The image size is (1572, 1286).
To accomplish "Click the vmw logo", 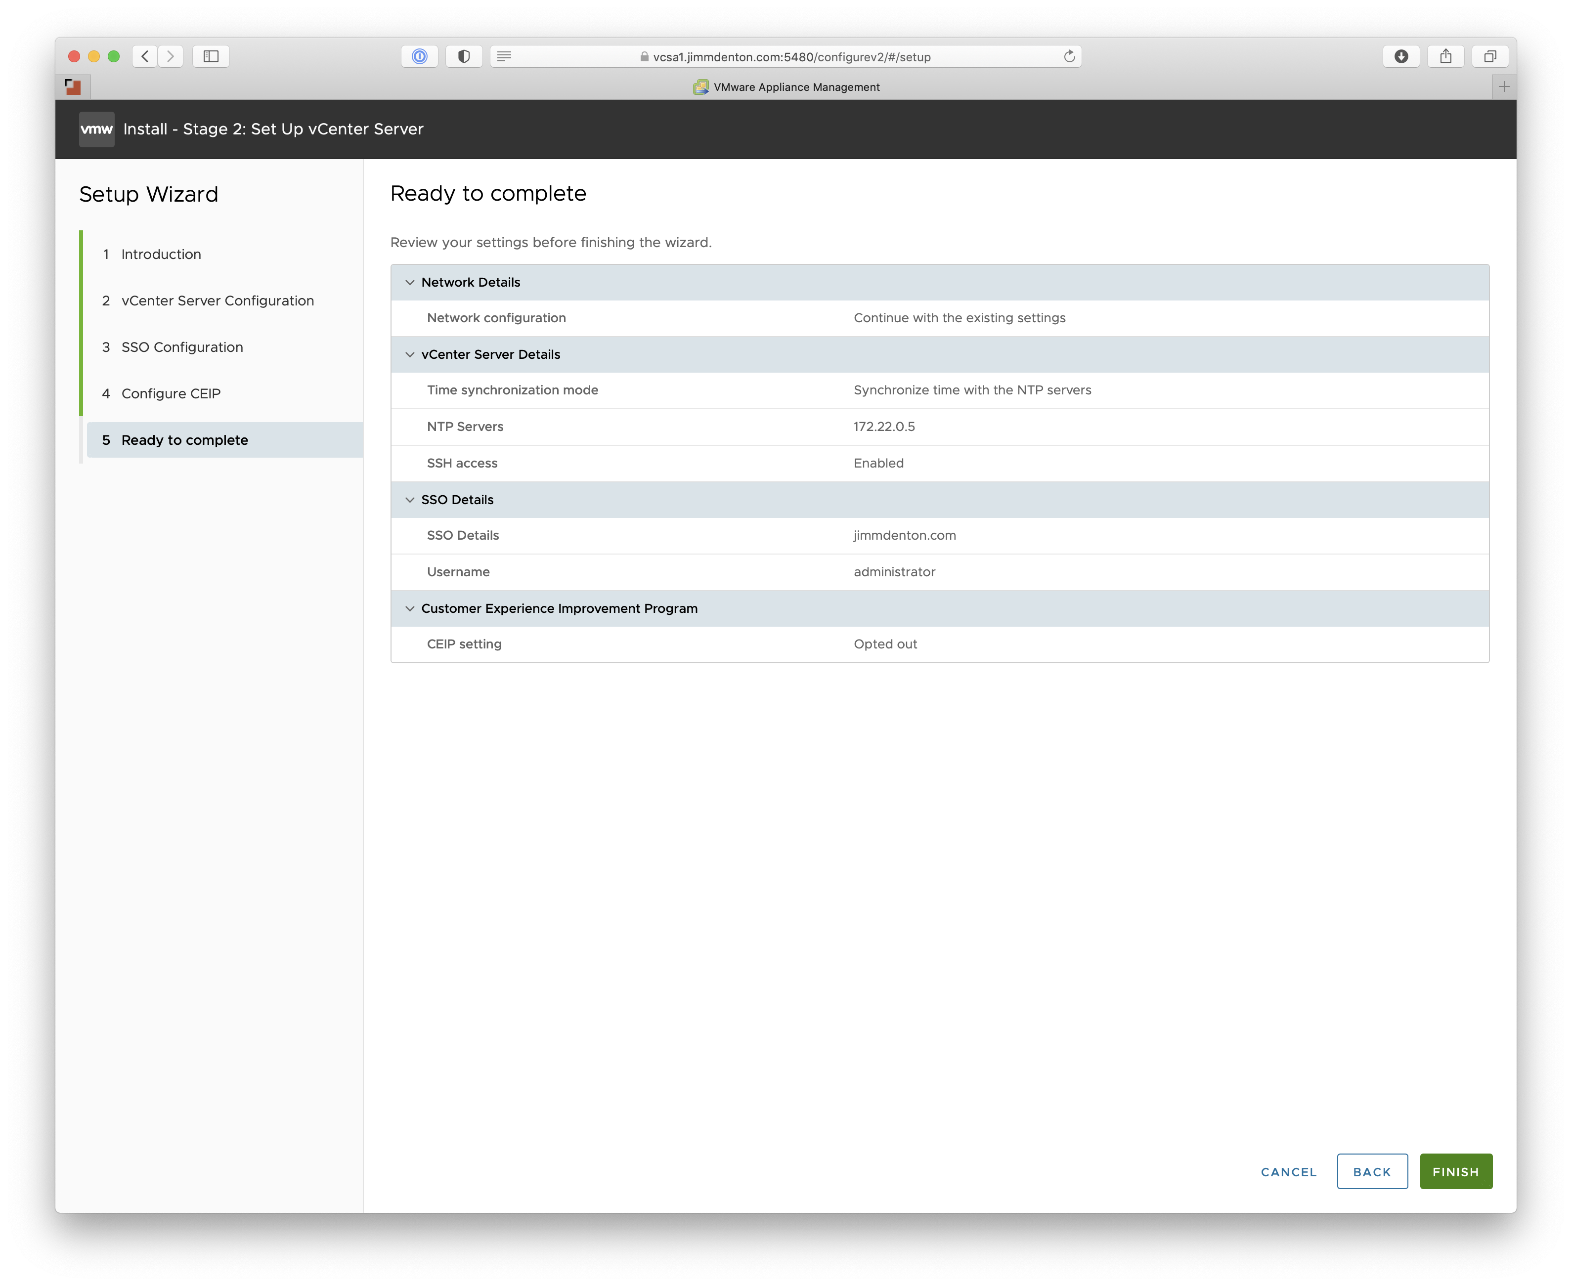I will [x=96, y=129].
